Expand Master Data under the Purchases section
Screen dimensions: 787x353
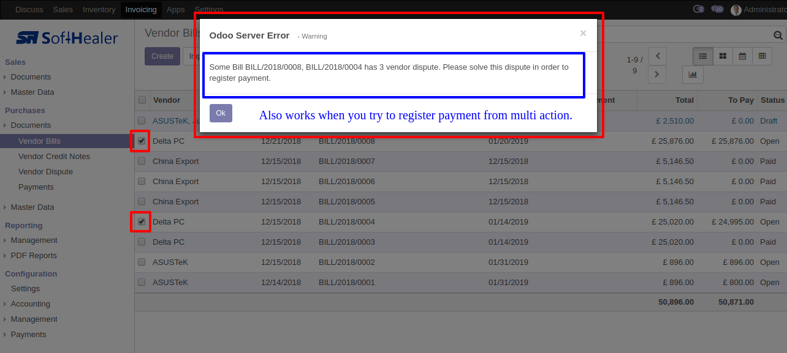pos(32,207)
